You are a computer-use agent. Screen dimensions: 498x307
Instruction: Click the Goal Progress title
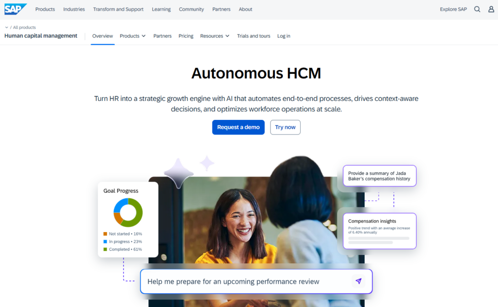pos(121,190)
